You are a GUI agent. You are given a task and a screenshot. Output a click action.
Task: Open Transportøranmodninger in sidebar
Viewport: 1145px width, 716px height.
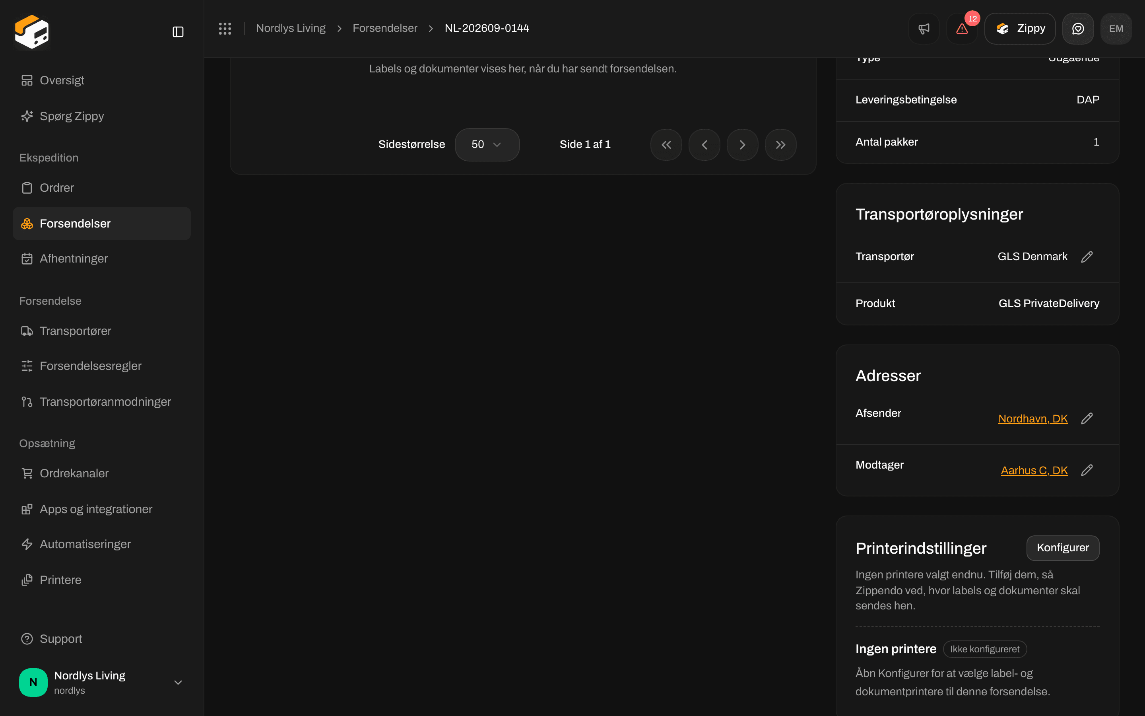point(101,402)
